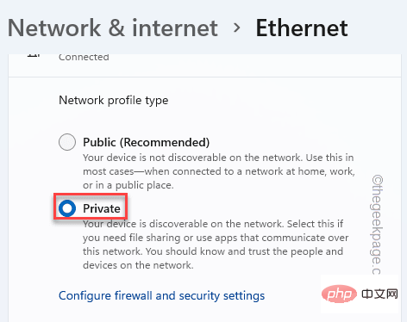This screenshot has height=322, width=407.
Task: Click the Private label text
Action: (102, 208)
